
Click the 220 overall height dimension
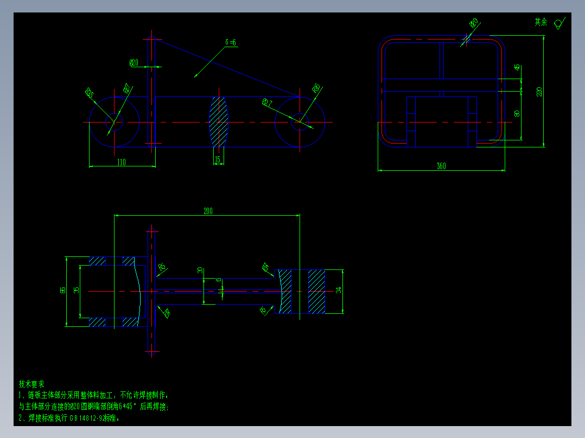pos(539,92)
